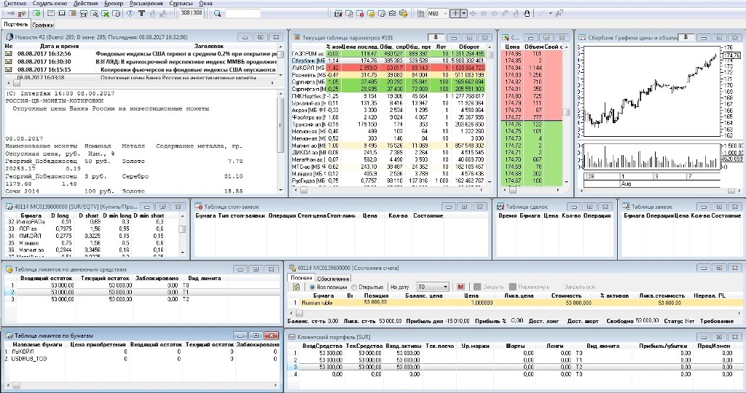Click the Сбербанк row in parameters table

pyautogui.click(x=388, y=61)
